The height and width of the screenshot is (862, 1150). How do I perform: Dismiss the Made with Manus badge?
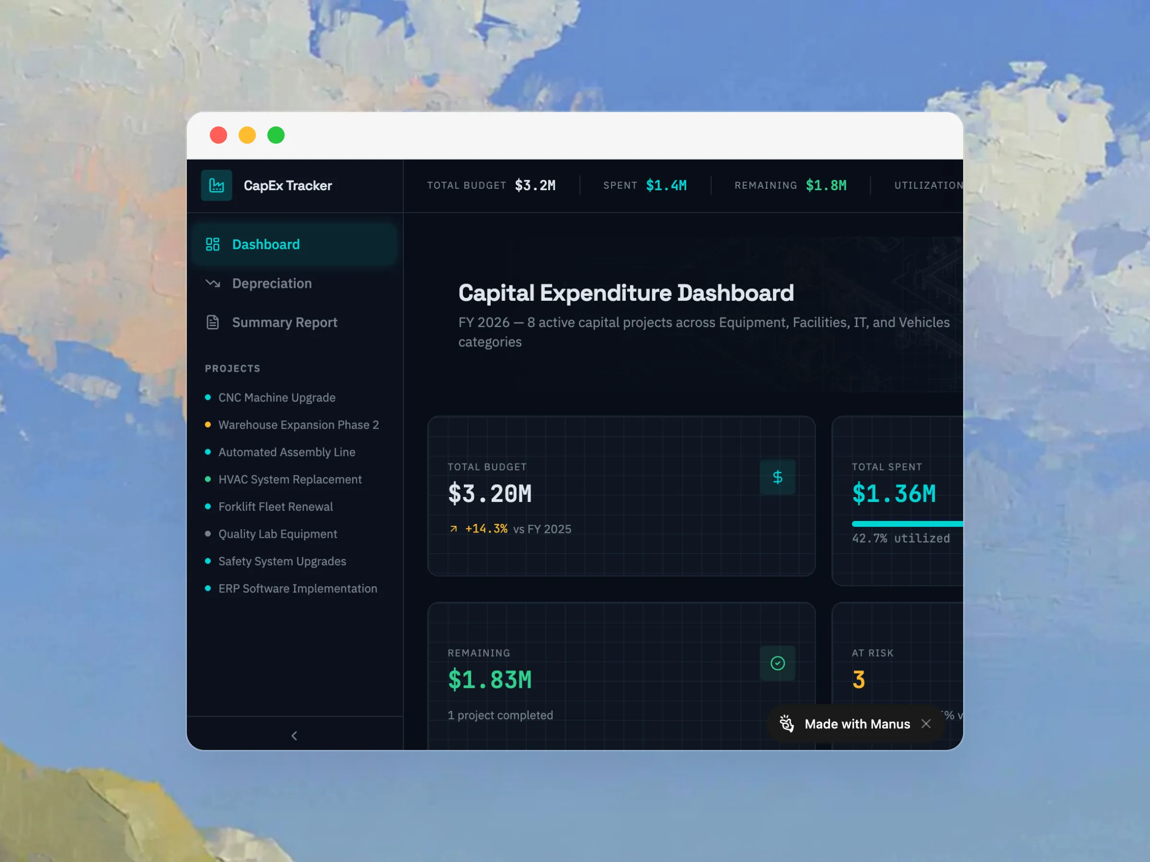click(926, 724)
